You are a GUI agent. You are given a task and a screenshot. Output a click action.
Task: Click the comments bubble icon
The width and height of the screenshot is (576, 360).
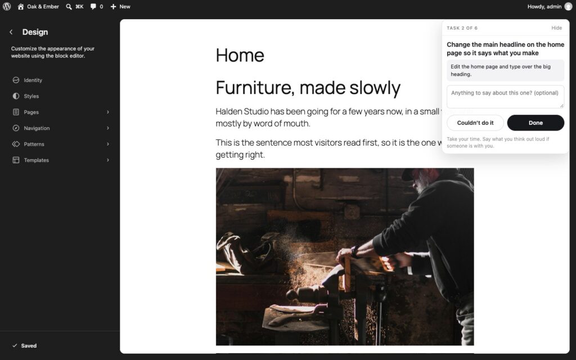(x=93, y=7)
